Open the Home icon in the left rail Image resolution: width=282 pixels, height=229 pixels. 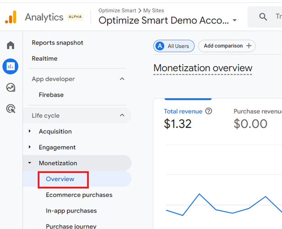pos(11,45)
